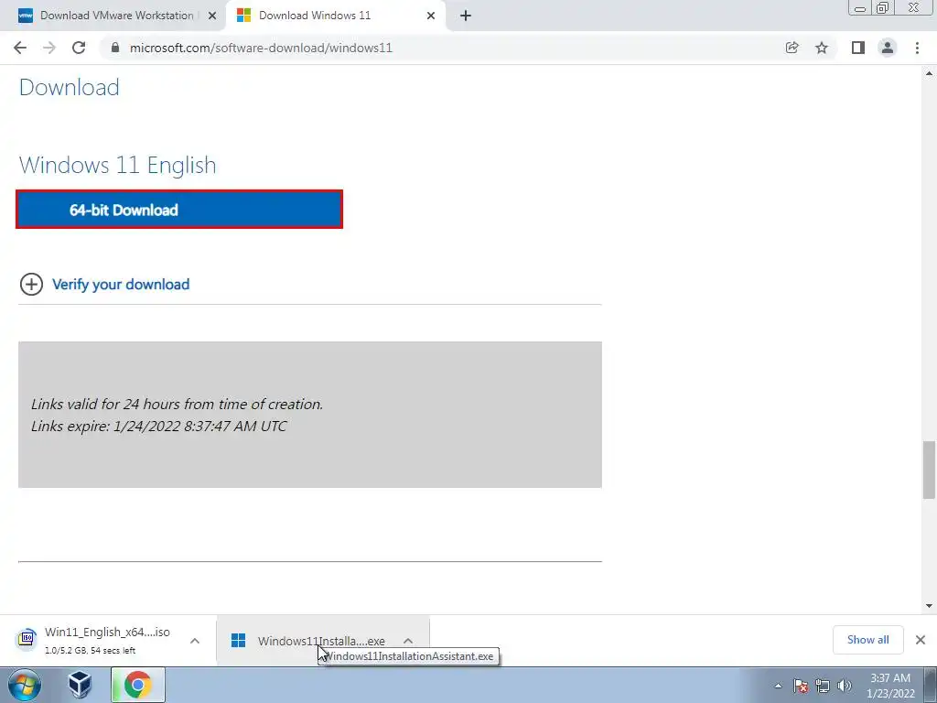Open the taskbar clock showing 3:37 AM
The height and width of the screenshot is (703, 937).
(890, 686)
